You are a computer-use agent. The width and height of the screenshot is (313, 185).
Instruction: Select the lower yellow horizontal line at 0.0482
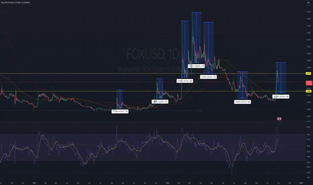click(x=153, y=91)
